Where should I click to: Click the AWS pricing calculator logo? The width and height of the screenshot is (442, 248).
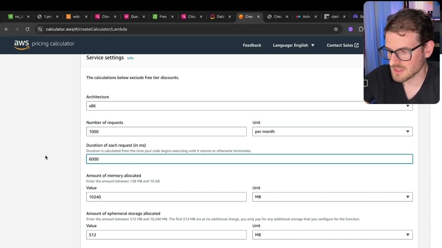pyautogui.click(x=44, y=44)
